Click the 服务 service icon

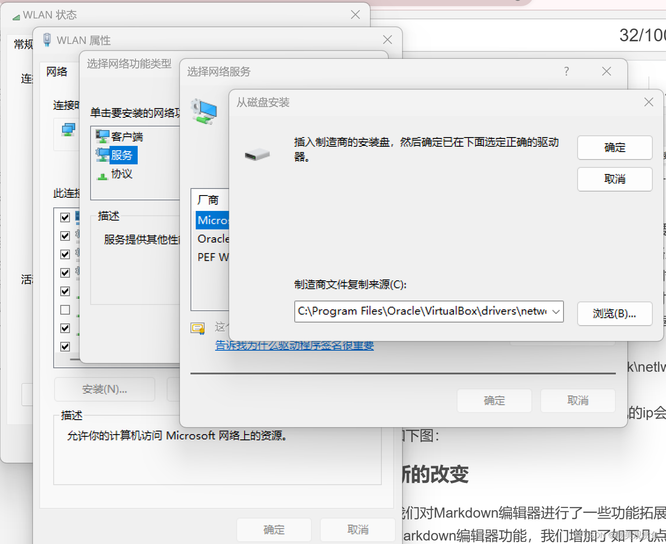102,155
